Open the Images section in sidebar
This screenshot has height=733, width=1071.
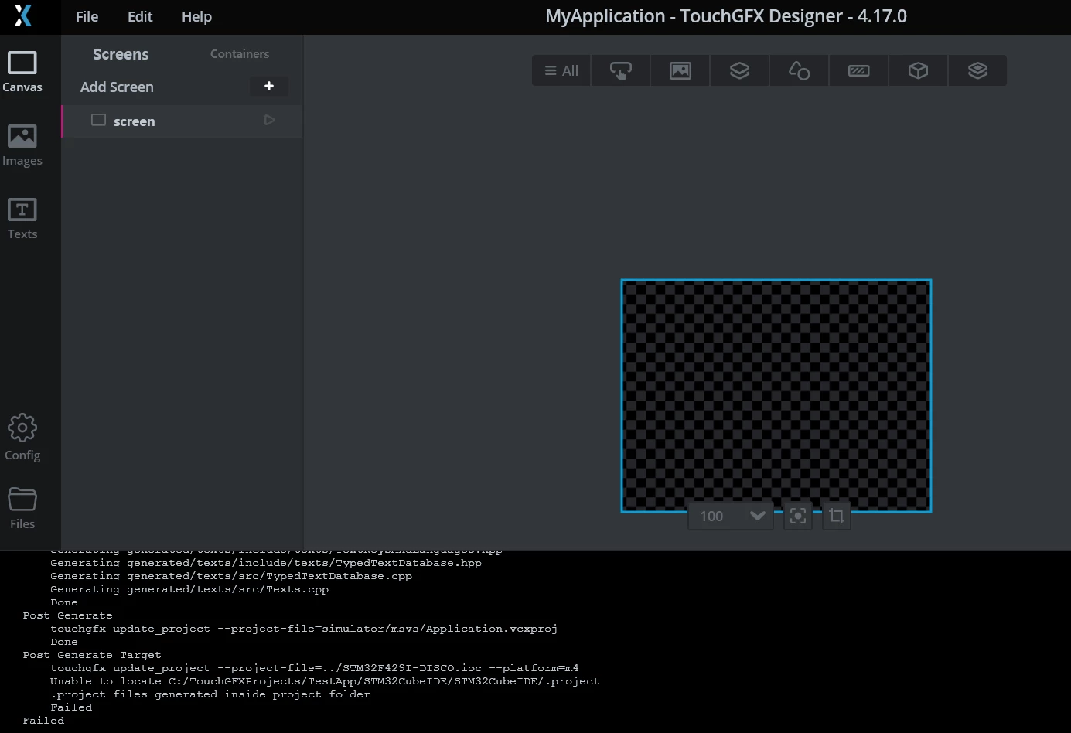[22, 145]
